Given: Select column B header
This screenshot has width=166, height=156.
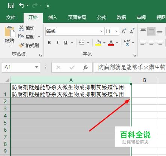Looking at the screenshot, I should click(145, 80).
